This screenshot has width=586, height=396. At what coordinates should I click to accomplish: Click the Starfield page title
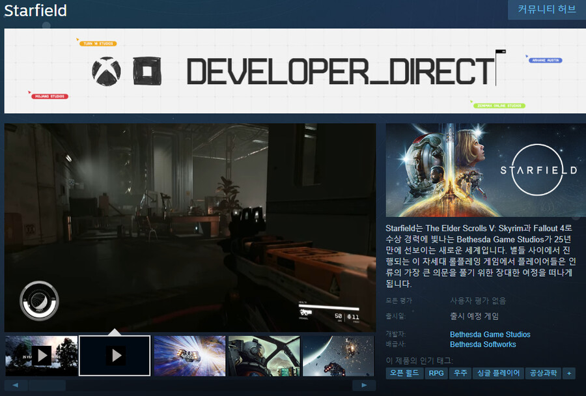point(36,10)
